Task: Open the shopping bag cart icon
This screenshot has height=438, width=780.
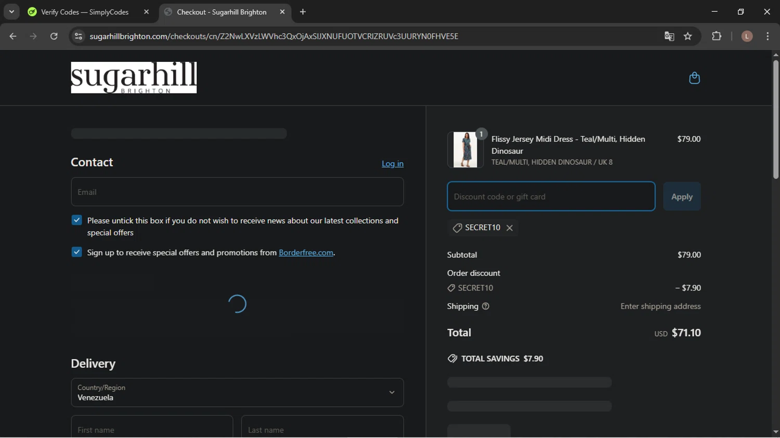Action: [694, 78]
